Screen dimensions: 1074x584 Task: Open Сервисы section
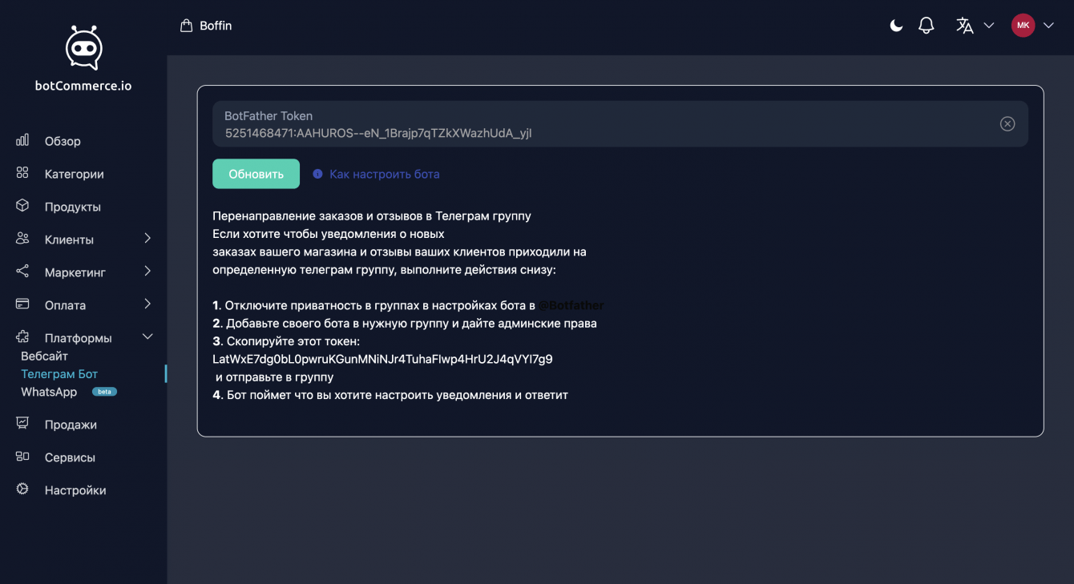(70, 457)
